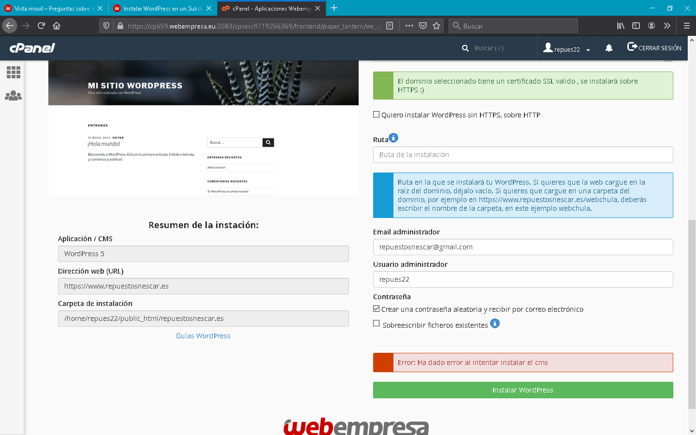This screenshot has height=435, width=696.
Task: Click the page vertical scrollbar thumb
Action: pyautogui.click(x=692, y=314)
